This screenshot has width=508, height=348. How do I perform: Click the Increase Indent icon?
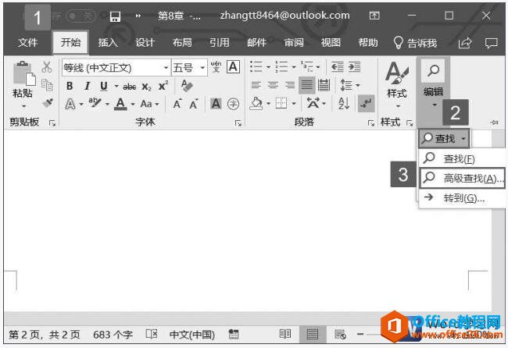click(x=356, y=68)
